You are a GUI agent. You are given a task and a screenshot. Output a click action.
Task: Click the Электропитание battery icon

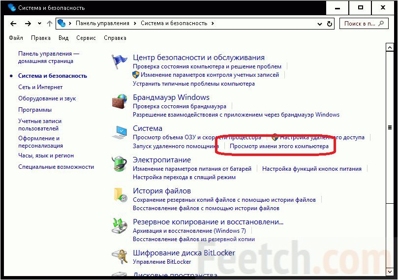pyautogui.click(x=119, y=164)
